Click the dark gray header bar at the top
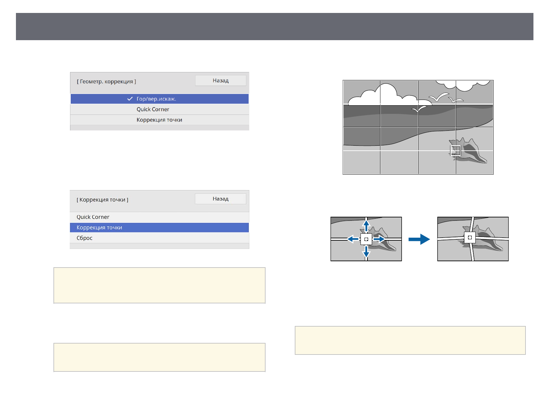Viewport: 559px width, 395px height. click(x=275, y=27)
